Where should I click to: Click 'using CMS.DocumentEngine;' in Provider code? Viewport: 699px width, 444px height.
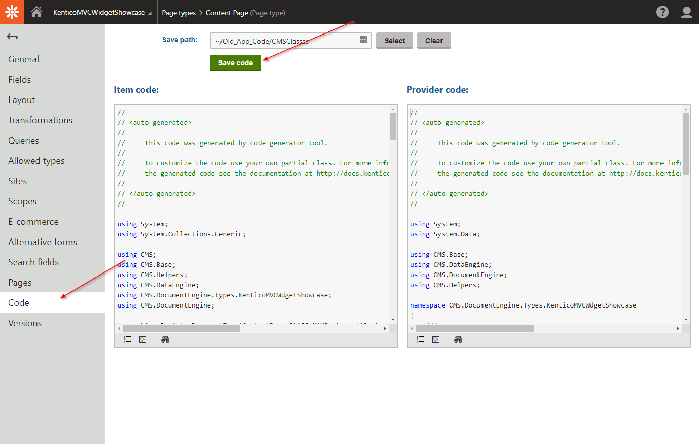[459, 275]
